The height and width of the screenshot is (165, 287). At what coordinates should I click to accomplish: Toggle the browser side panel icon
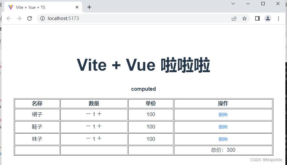(257, 18)
